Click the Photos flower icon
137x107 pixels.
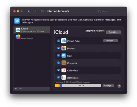coord(64,48)
